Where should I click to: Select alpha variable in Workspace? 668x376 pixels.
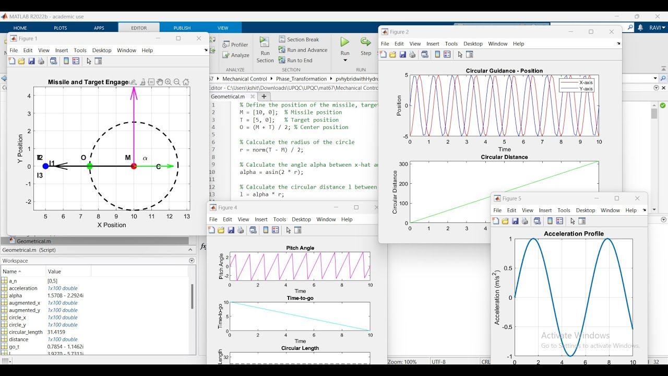coord(16,296)
